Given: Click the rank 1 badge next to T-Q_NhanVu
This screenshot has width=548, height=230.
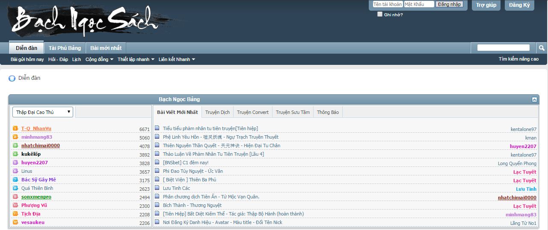Looking at the screenshot, I should [x=15, y=128].
